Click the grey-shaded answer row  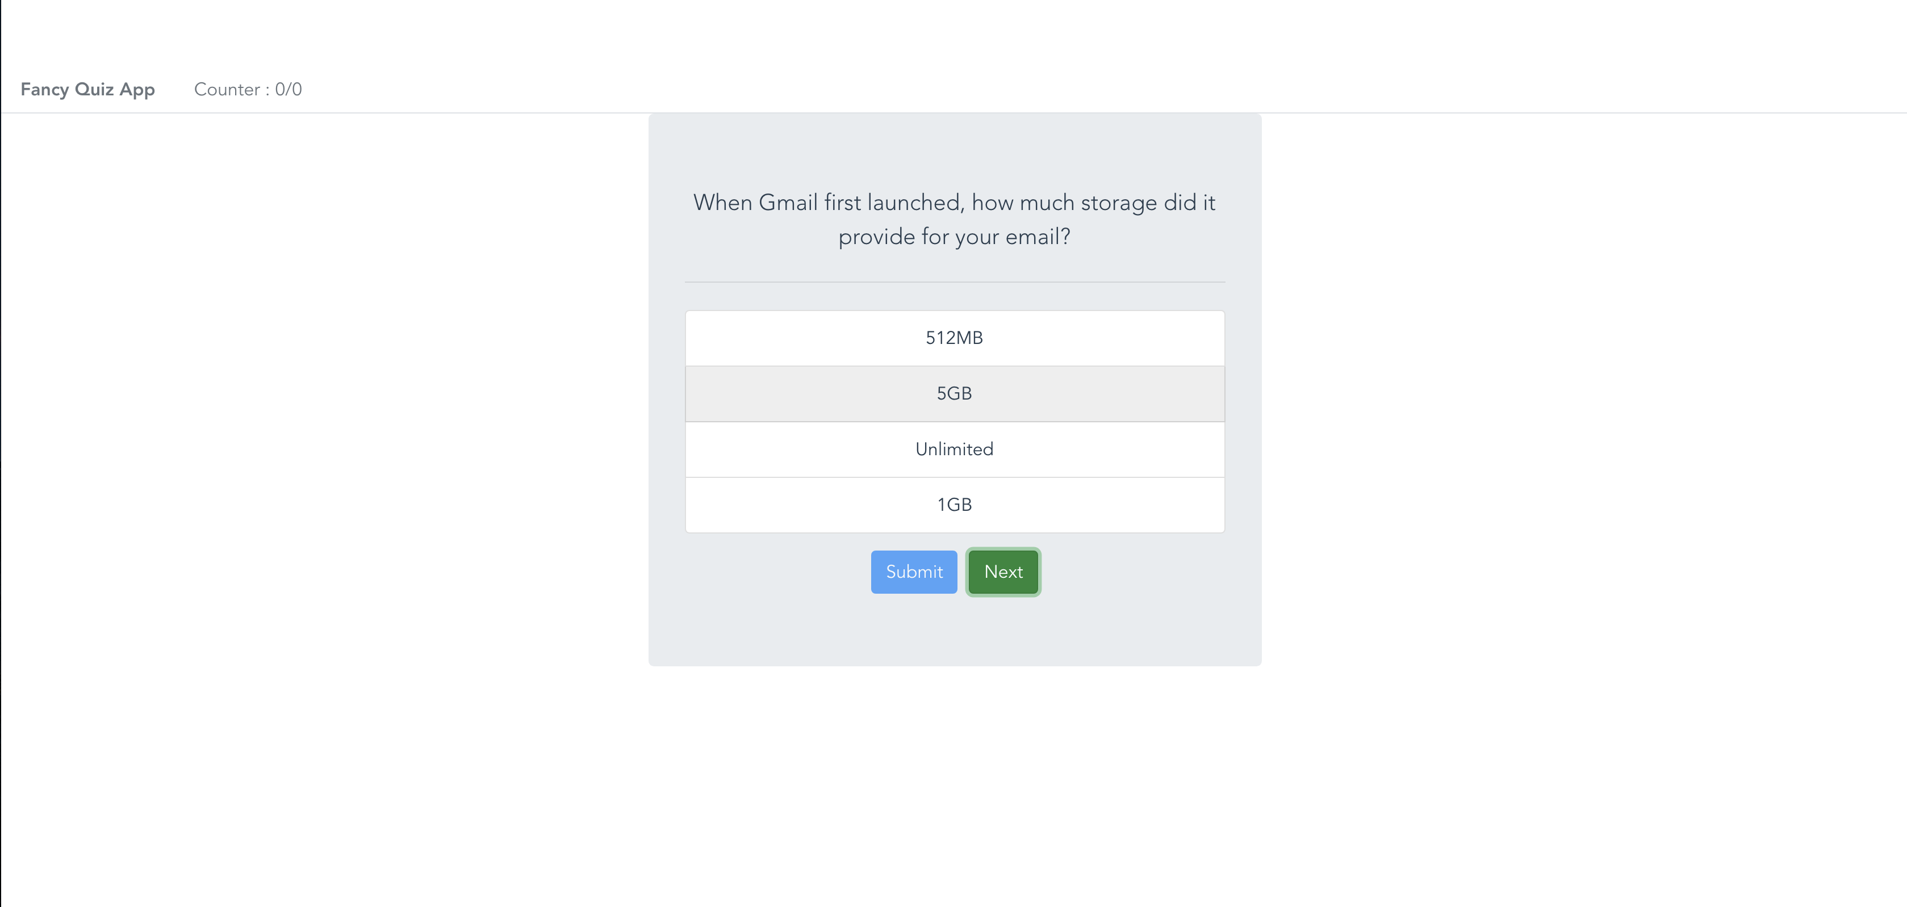pos(954,393)
